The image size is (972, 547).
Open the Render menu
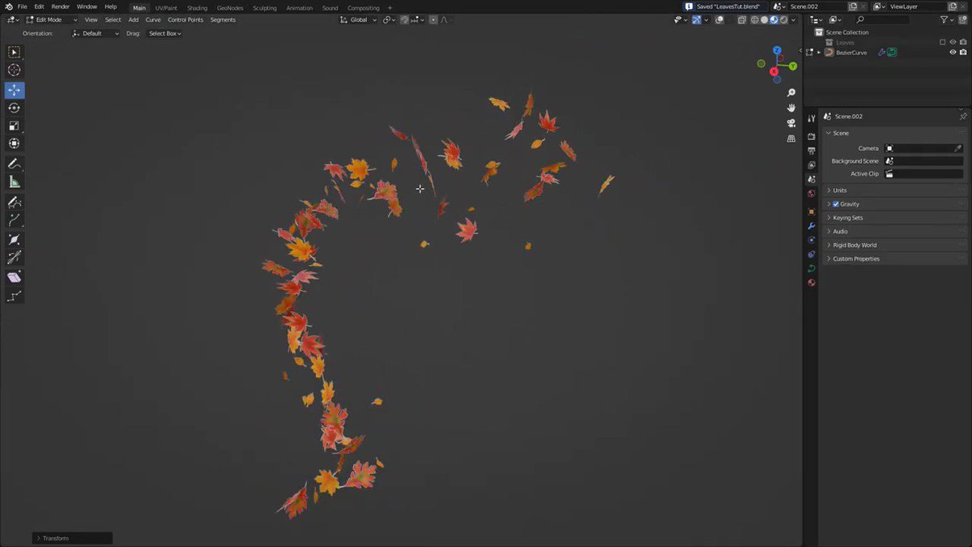[59, 6]
